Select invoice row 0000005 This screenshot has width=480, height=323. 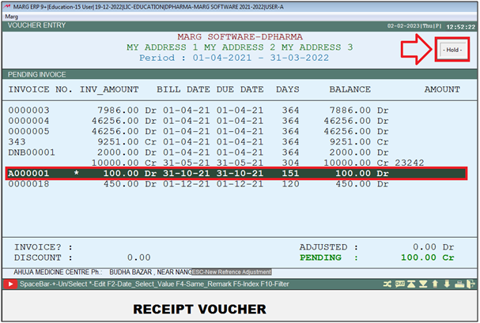[235, 131]
